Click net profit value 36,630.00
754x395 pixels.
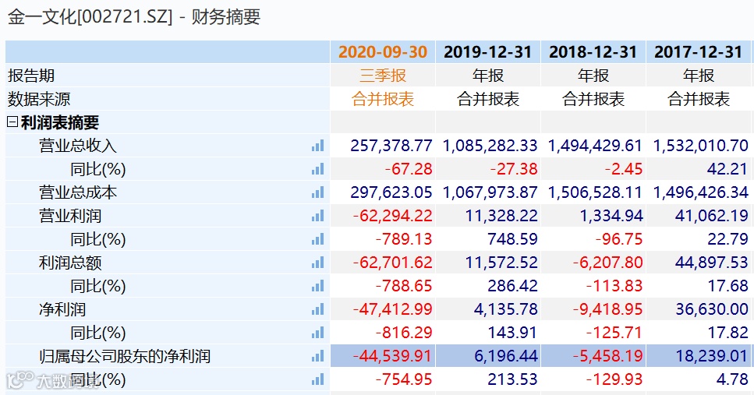pyautogui.click(x=712, y=309)
